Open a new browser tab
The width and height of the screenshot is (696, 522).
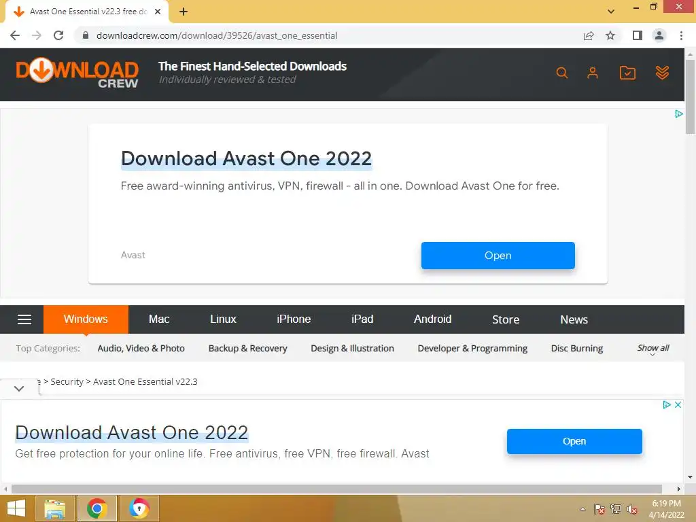pos(184,12)
